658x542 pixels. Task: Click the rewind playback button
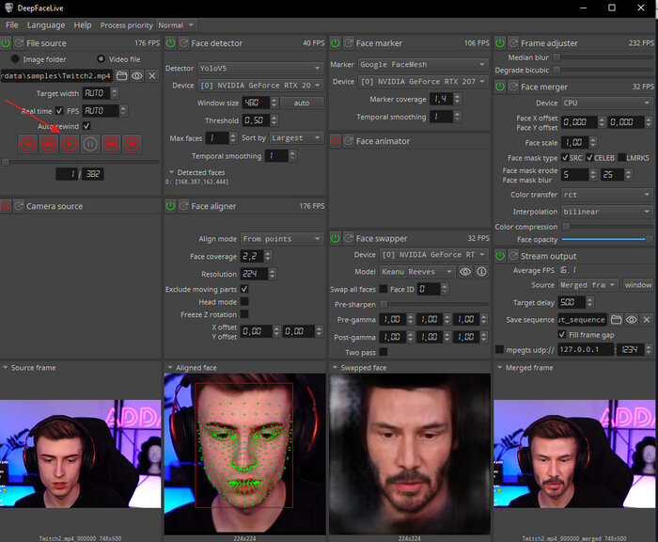coord(49,144)
